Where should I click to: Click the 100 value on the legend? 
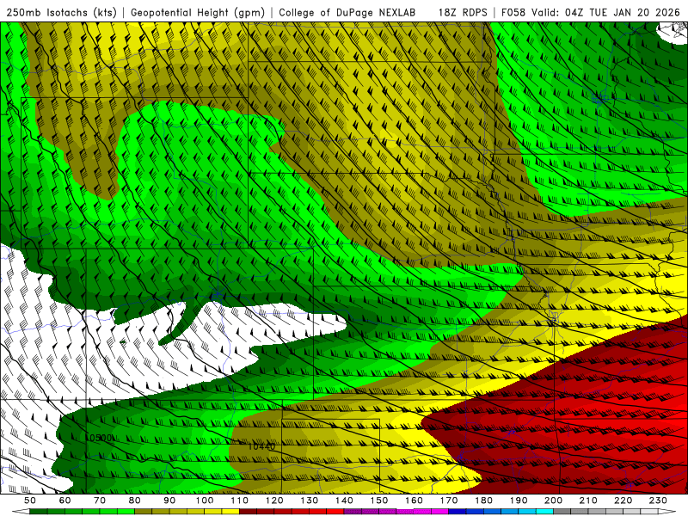pos(205,501)
